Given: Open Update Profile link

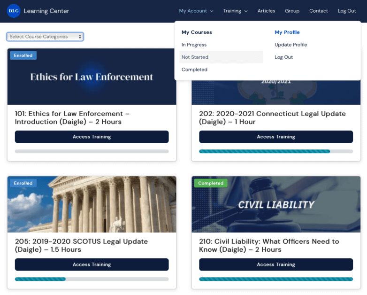Looking at the screenshot, I should tap(291, 45).
